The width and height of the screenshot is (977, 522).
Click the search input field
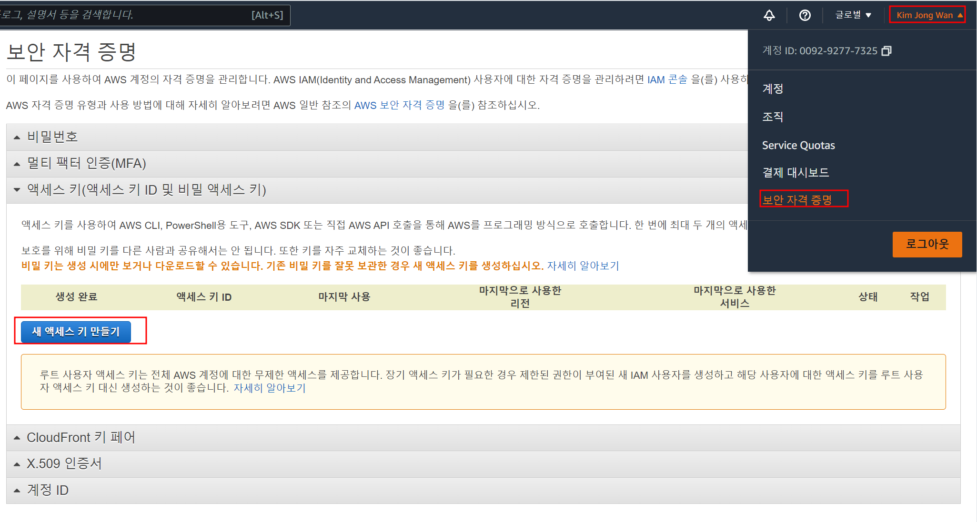(124, 15)
